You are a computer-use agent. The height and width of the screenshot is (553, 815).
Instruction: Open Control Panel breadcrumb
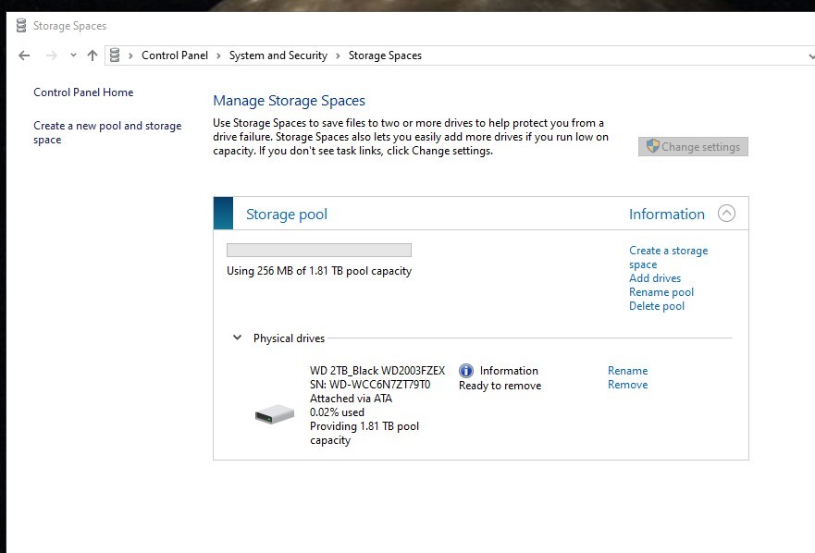pyautogui.click(x=175, y=55)
